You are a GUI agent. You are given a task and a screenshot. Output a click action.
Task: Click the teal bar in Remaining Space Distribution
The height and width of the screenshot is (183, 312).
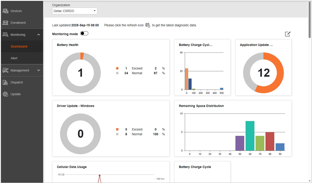click(x=250, y=136)
